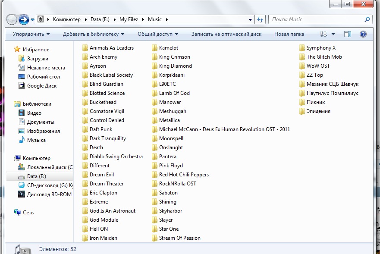Select Избранное star in the navigation pane
Screen dimensions: 380x254
coord(17,49)
